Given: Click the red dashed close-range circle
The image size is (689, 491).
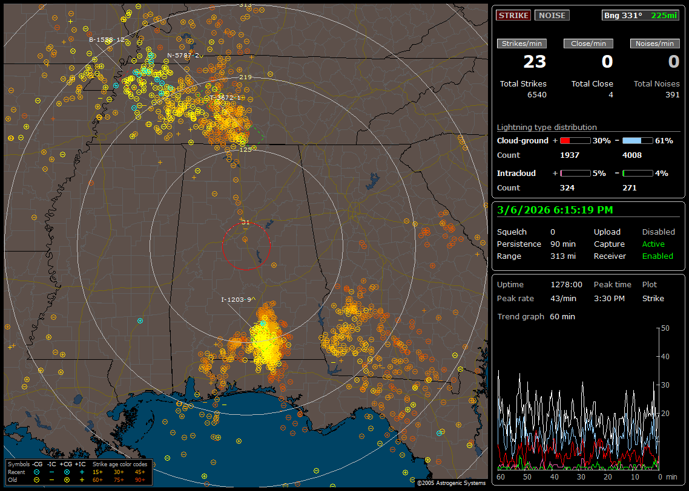Looking at the screenshot, I should click(x=222, y=246).
